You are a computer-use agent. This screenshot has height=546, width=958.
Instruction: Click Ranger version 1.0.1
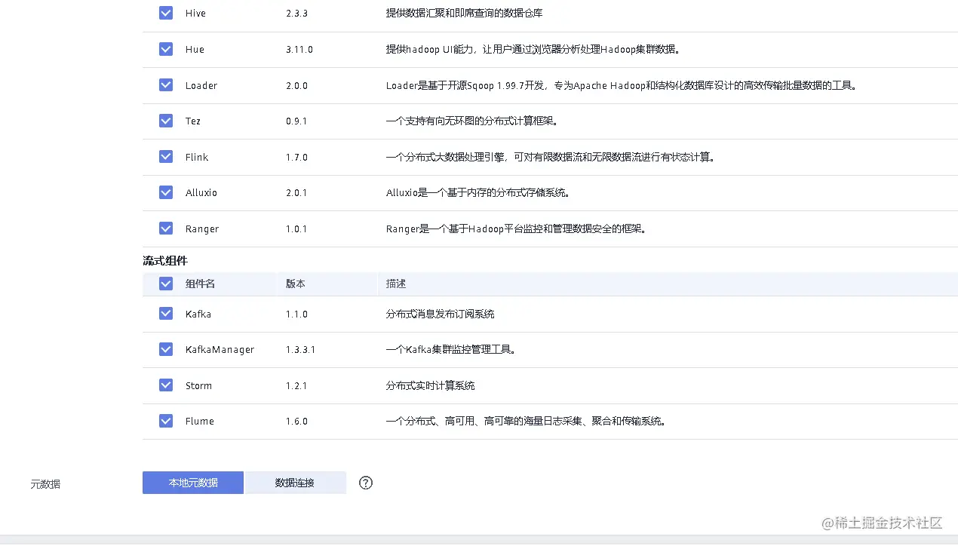pyautogui.click(x=296, y=229)
